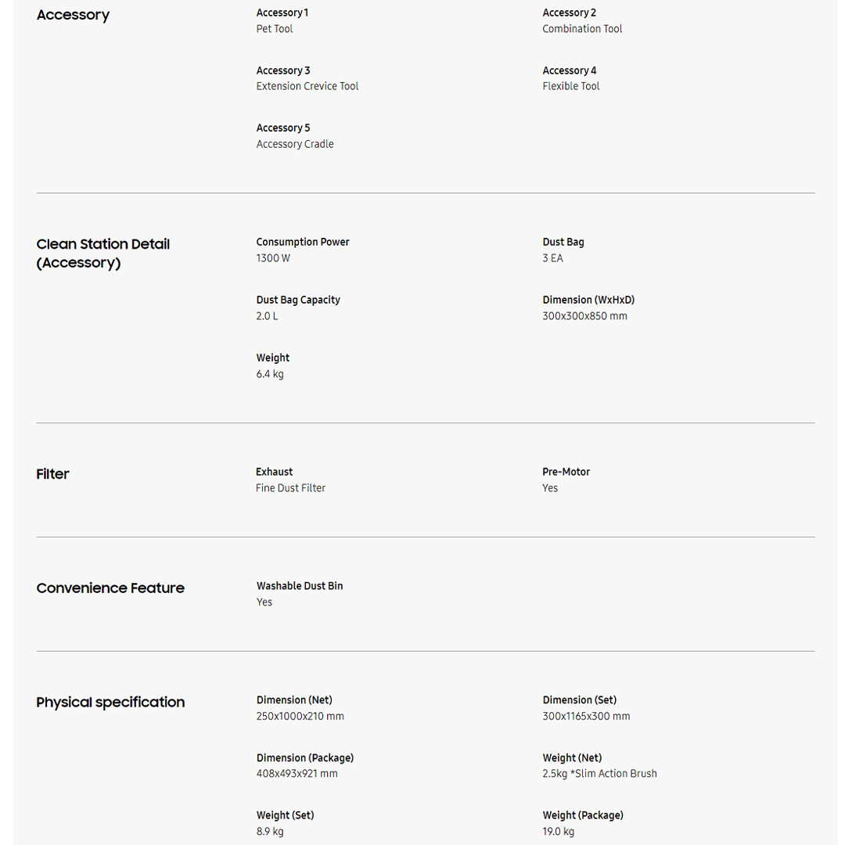
Task: Click the Pre-Motor spec label
Action: pos(566,472)
